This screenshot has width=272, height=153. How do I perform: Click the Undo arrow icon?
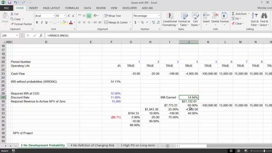click(15, 3)
